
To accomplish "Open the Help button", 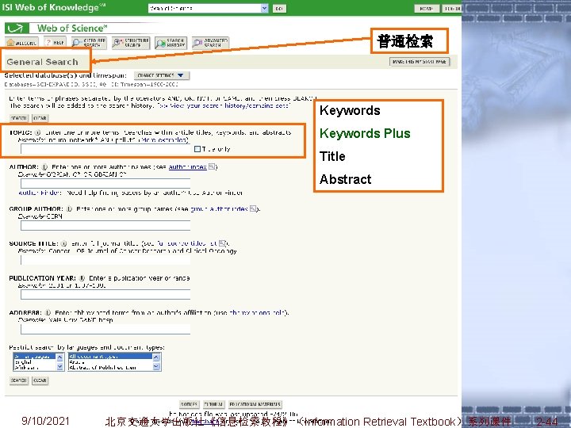I will (55, 43).
